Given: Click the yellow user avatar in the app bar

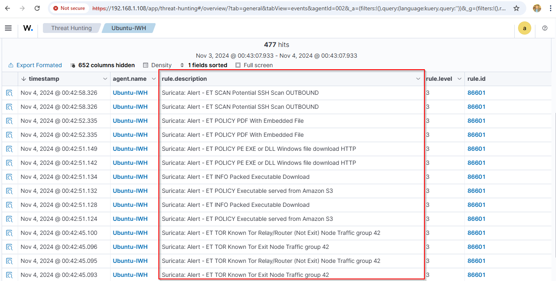Looking at the screenshot, I should click(x=525, y=28).
